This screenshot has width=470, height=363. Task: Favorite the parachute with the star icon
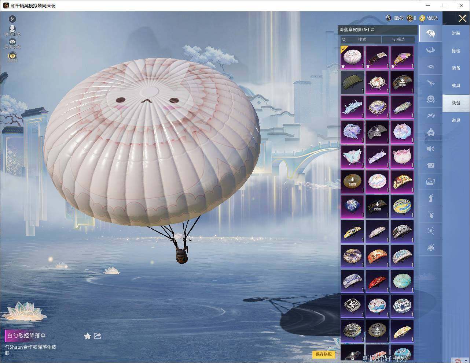(x=87, y=336)
